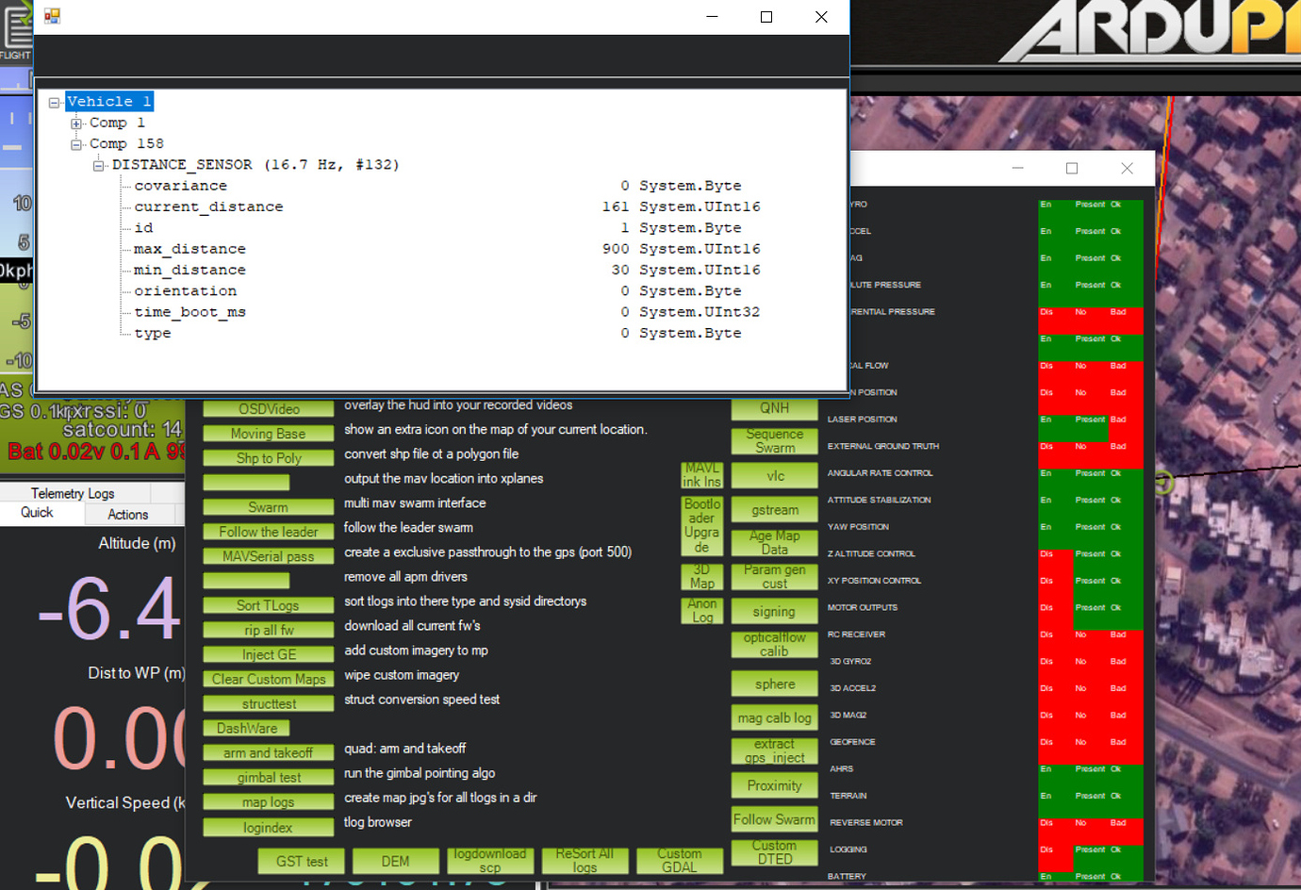The image size is (1301, 890).
Task: Select the Quick tab
Action: pos(38,514)
